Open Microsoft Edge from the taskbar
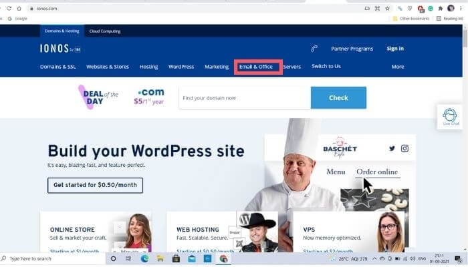The height and width of the screenshot is (267, 468). click(x=144, y=259)
